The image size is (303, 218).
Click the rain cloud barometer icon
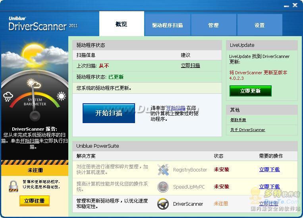click(x=8, y=96)
